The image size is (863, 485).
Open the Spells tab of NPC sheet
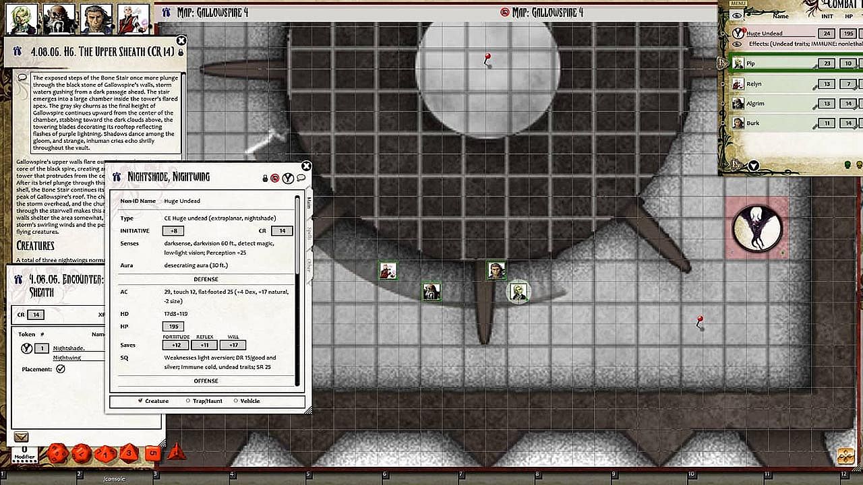(x=309, y=234)
